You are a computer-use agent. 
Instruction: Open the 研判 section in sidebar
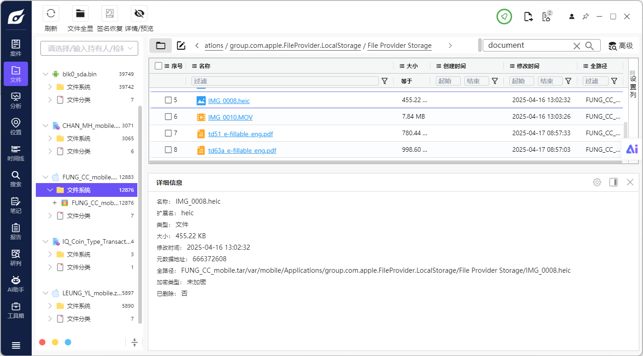[16, 258]
